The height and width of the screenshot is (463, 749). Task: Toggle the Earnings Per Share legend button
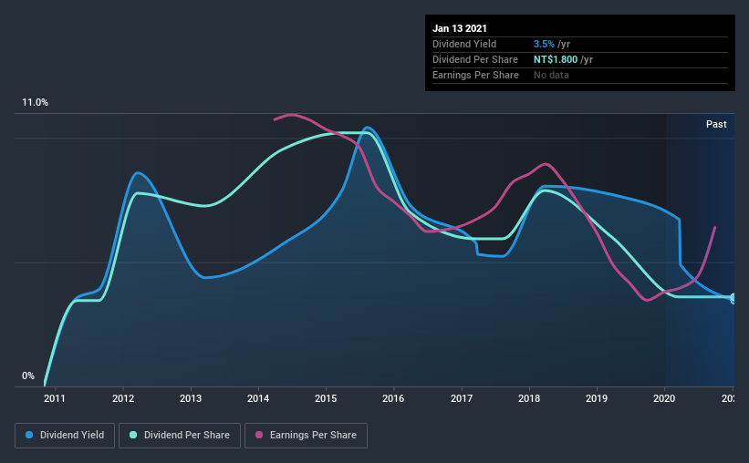306,436
